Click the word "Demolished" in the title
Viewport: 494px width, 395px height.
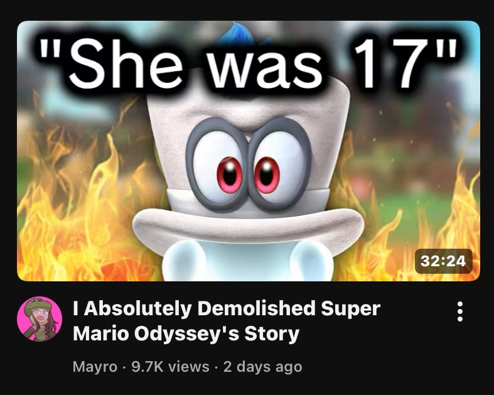(x=256, y=308)
